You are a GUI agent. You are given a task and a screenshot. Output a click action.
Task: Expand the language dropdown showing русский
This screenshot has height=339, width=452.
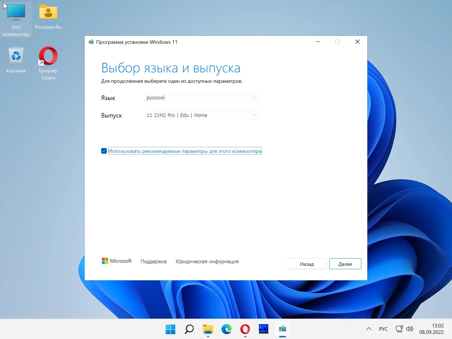tap(202, 98)
